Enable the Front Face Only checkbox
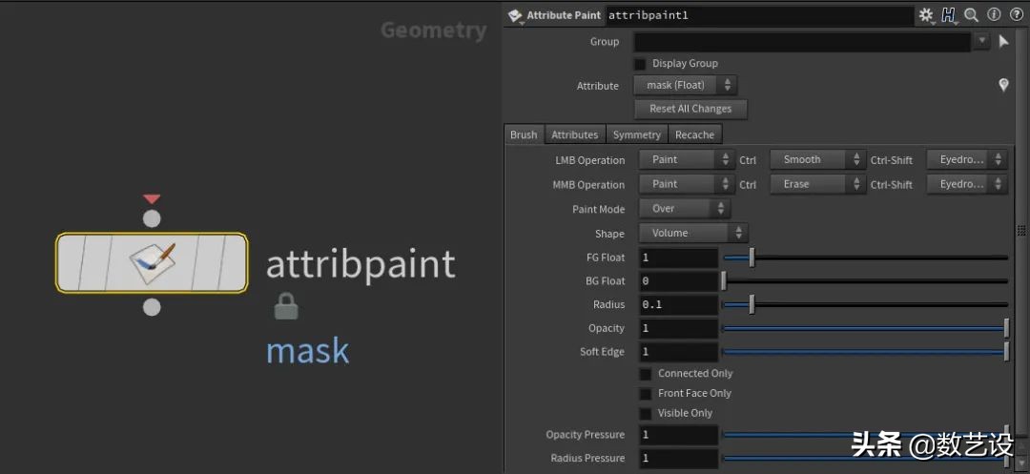 point(646,394)
